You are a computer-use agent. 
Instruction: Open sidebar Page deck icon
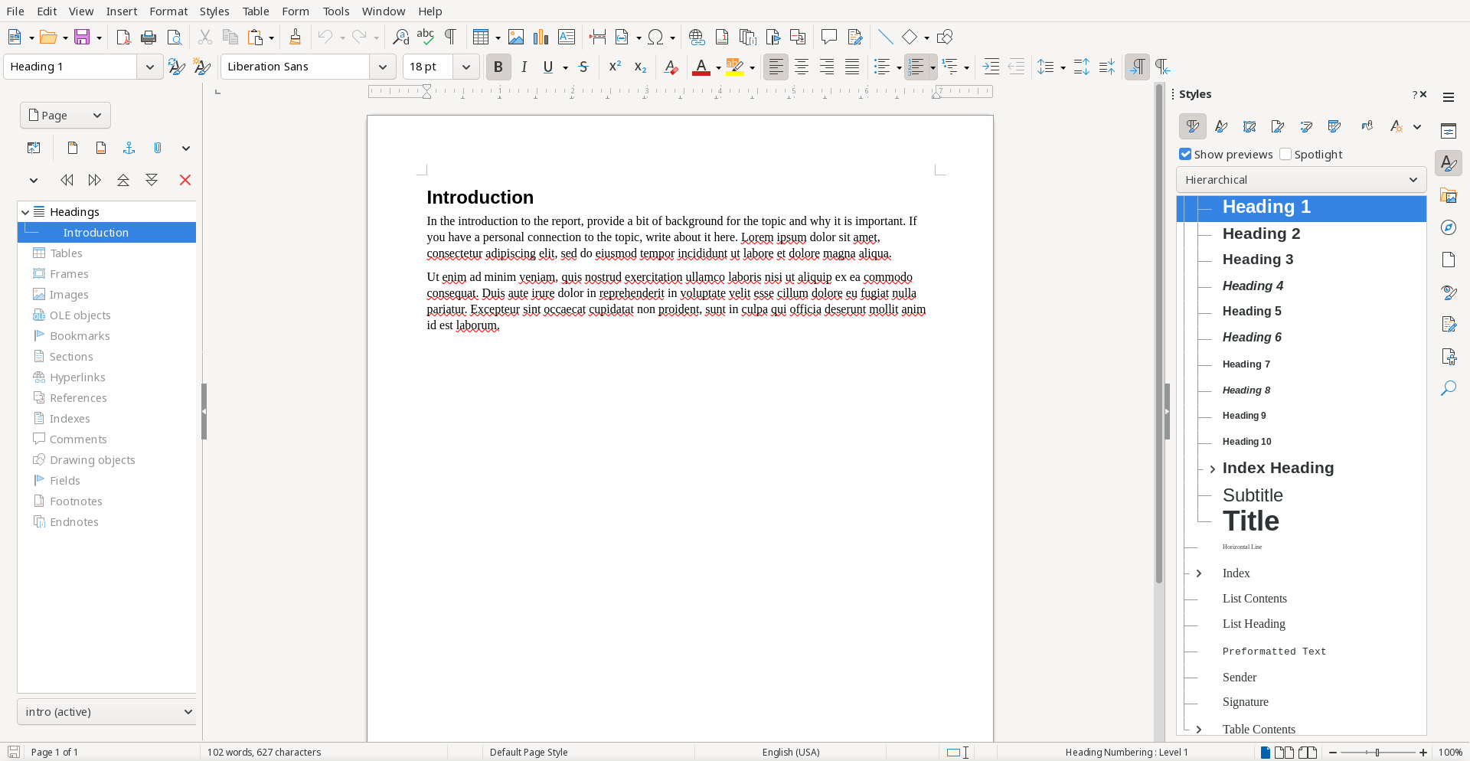pyautogui.click(x=1449, y=260)
